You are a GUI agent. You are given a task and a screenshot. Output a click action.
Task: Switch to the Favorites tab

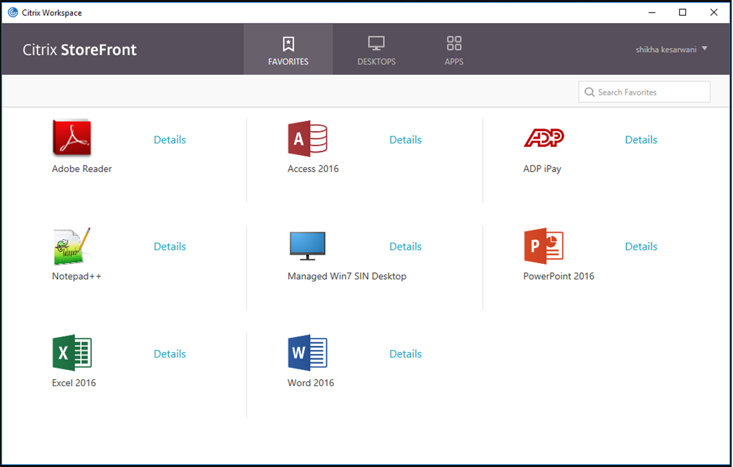pos(288,50)
